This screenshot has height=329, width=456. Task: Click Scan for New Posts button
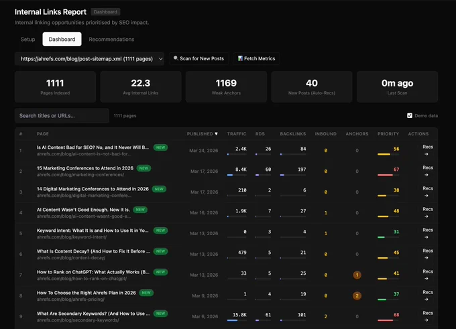coord(198,58)
